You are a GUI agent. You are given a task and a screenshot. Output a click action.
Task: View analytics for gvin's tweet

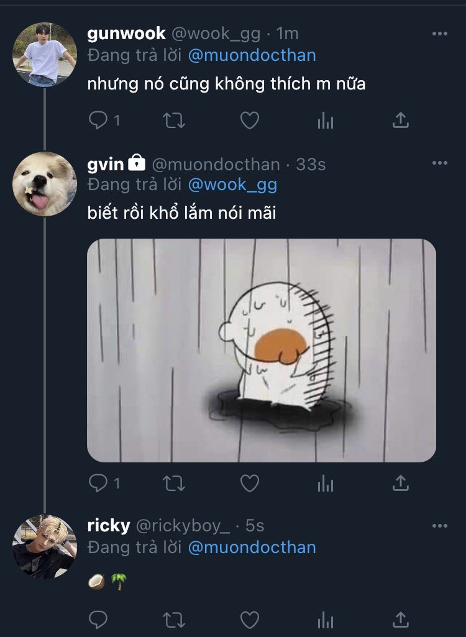(326, 483)
